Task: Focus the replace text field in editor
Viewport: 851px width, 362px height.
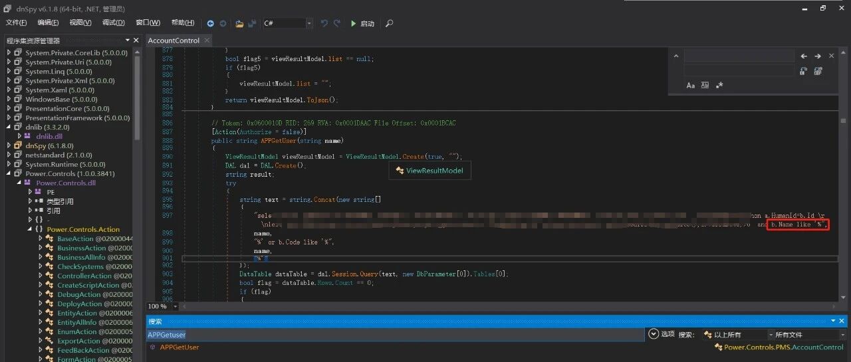Action: [739, 70]
